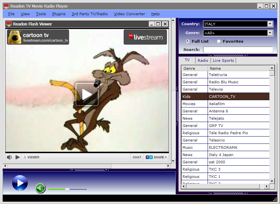Sort by the Name column header
The image size is (280, 204).
tap(239, 68)
